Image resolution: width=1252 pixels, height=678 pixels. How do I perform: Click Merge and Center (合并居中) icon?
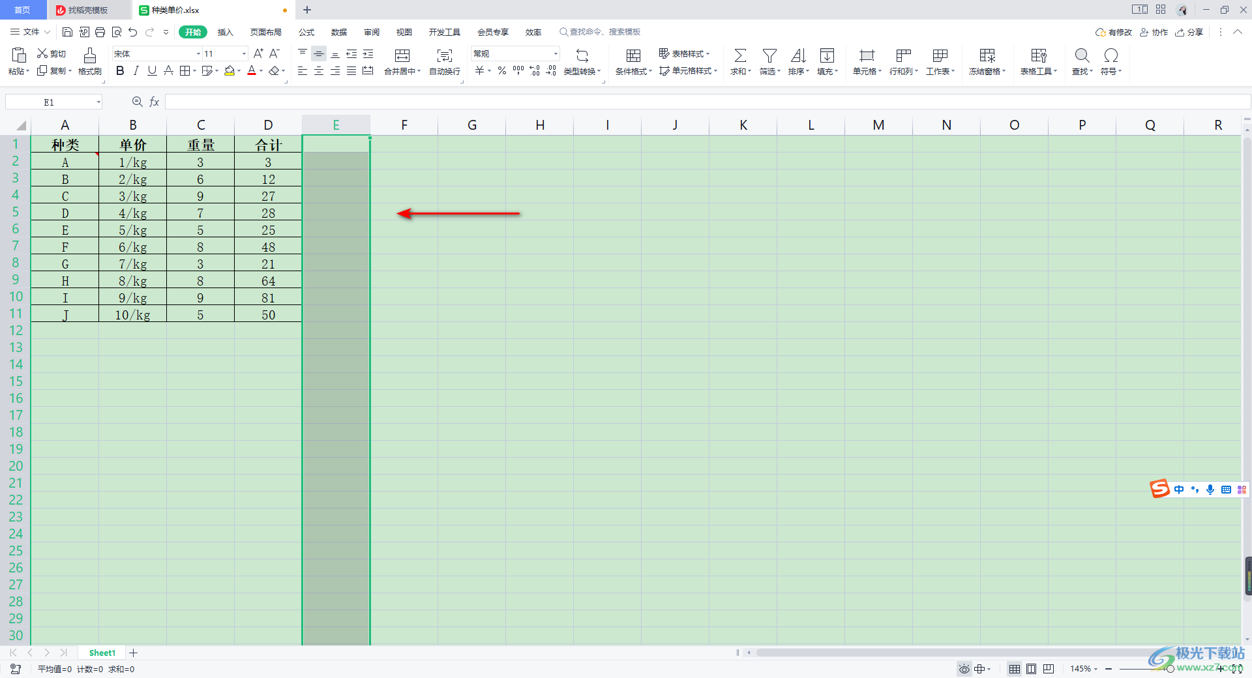tap(402, 55)
